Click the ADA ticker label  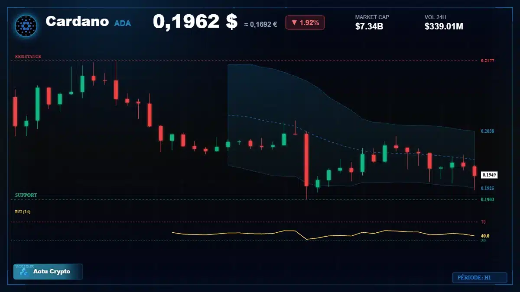tap(123, 23)
